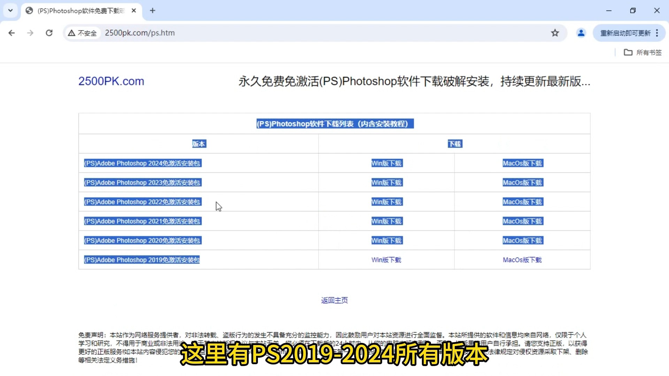This screenshot has width=669, height=376.
Task: Click Win版下载 for Photoshop 2022
Action: (x=387, y=202)
